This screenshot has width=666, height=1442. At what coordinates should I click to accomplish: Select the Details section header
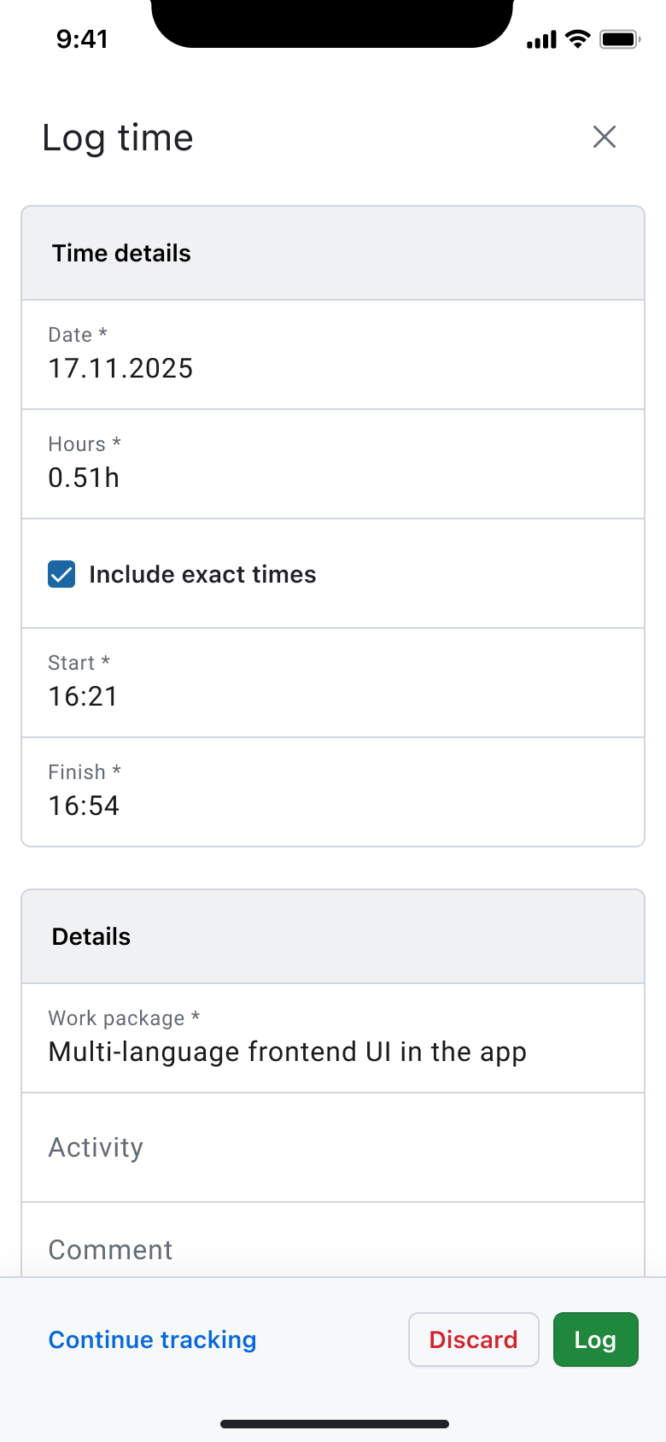click(x=90, y=936)
